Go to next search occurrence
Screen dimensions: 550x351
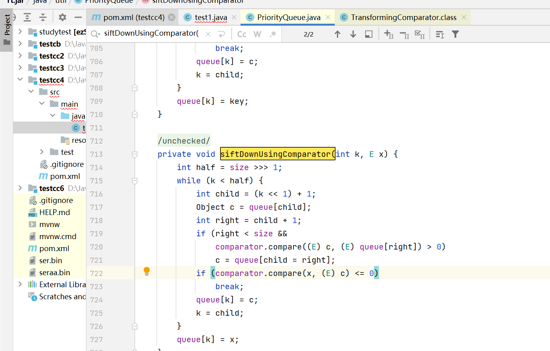353,34
